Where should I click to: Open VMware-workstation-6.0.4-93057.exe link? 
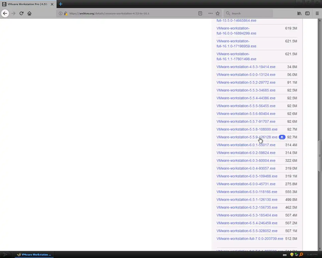[x=246, y=168]
